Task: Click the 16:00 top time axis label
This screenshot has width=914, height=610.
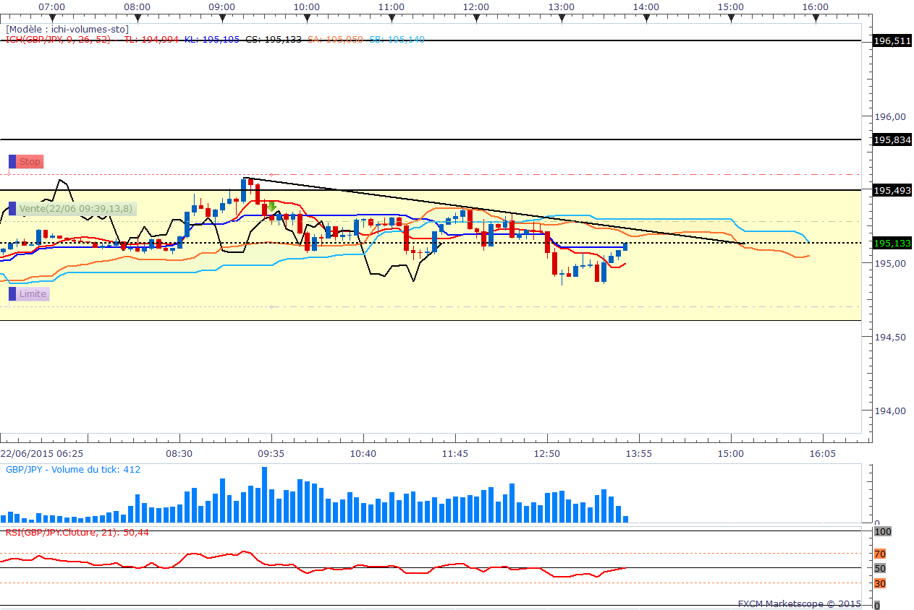Action: pyautogui.click(x=816, y=7)
